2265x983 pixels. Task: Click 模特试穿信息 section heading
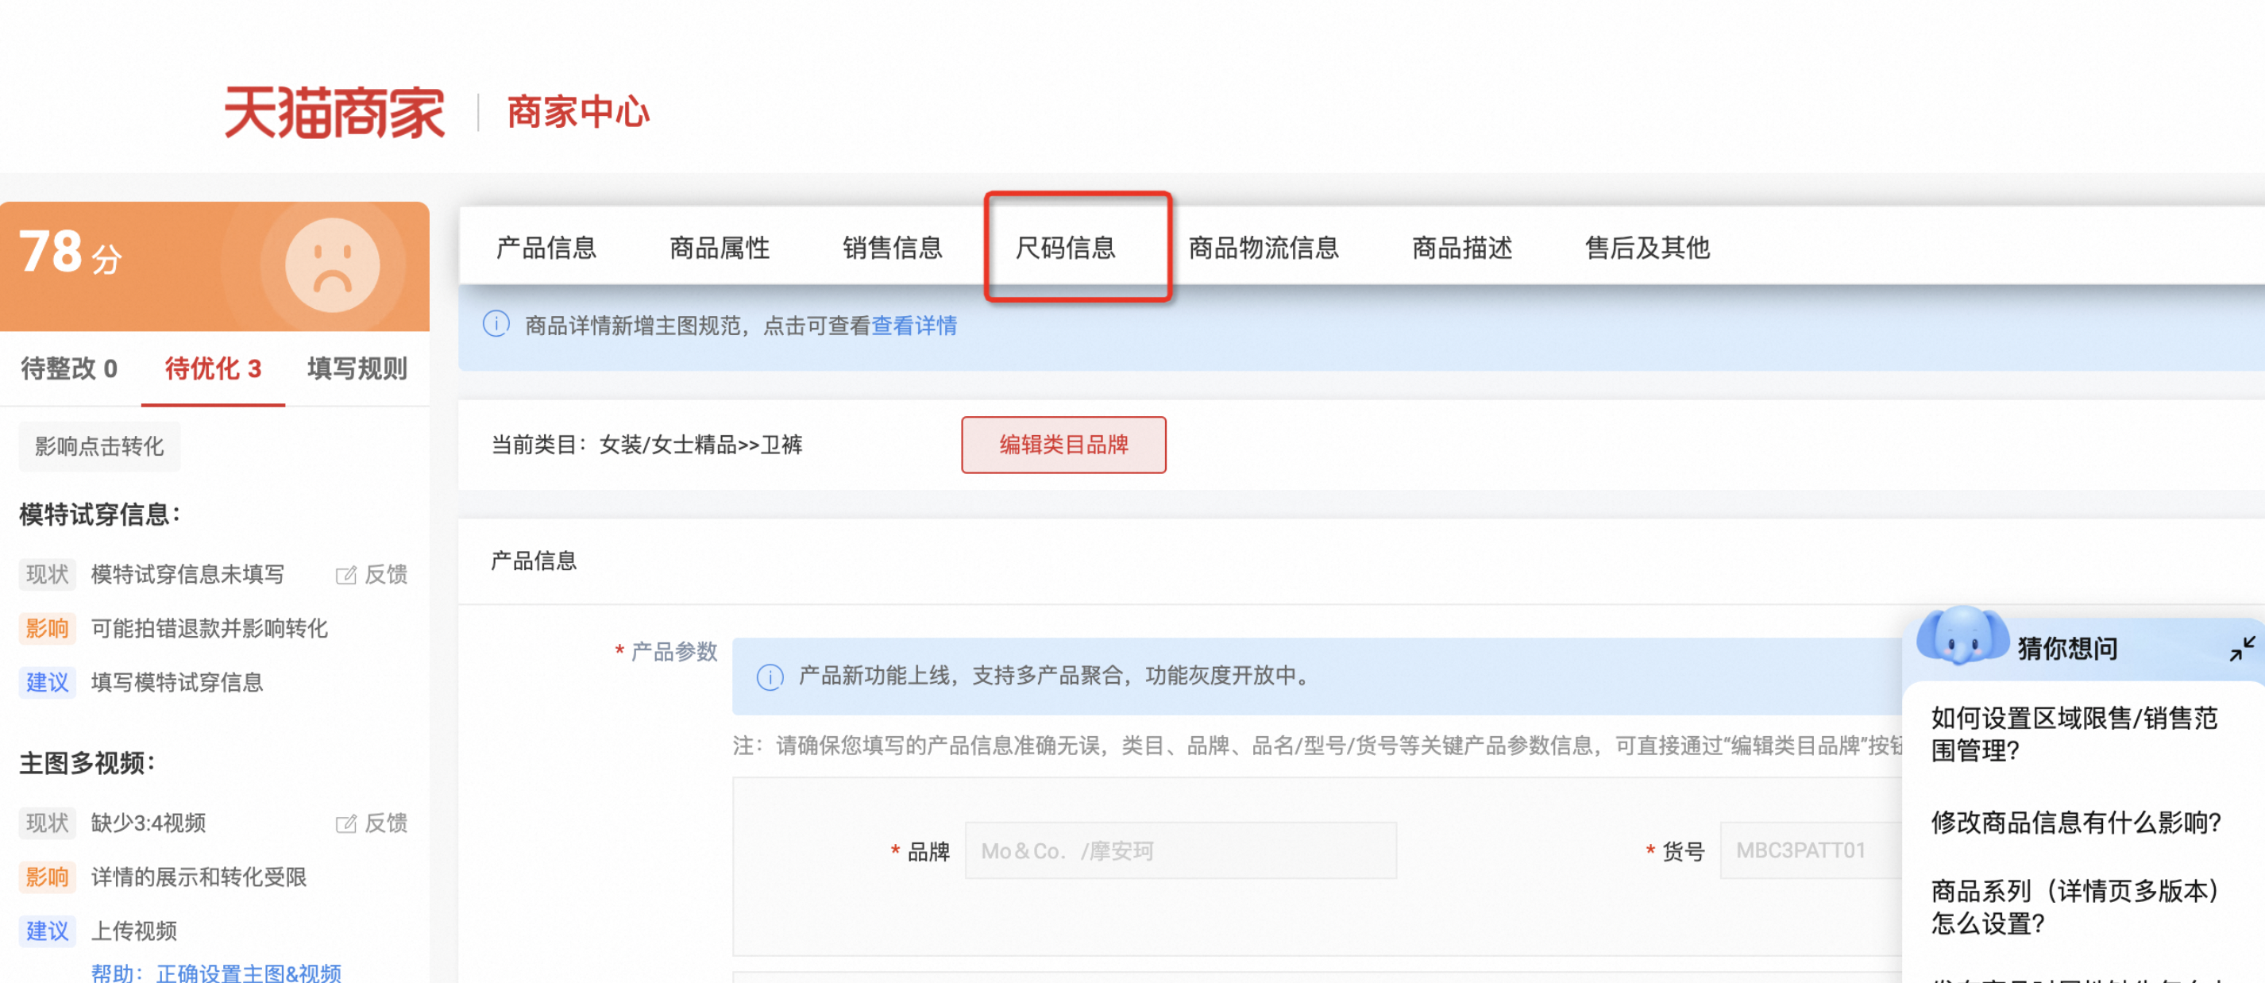(99, 515)
